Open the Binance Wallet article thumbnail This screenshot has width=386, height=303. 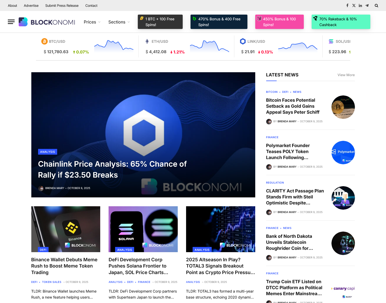point(66,229)
